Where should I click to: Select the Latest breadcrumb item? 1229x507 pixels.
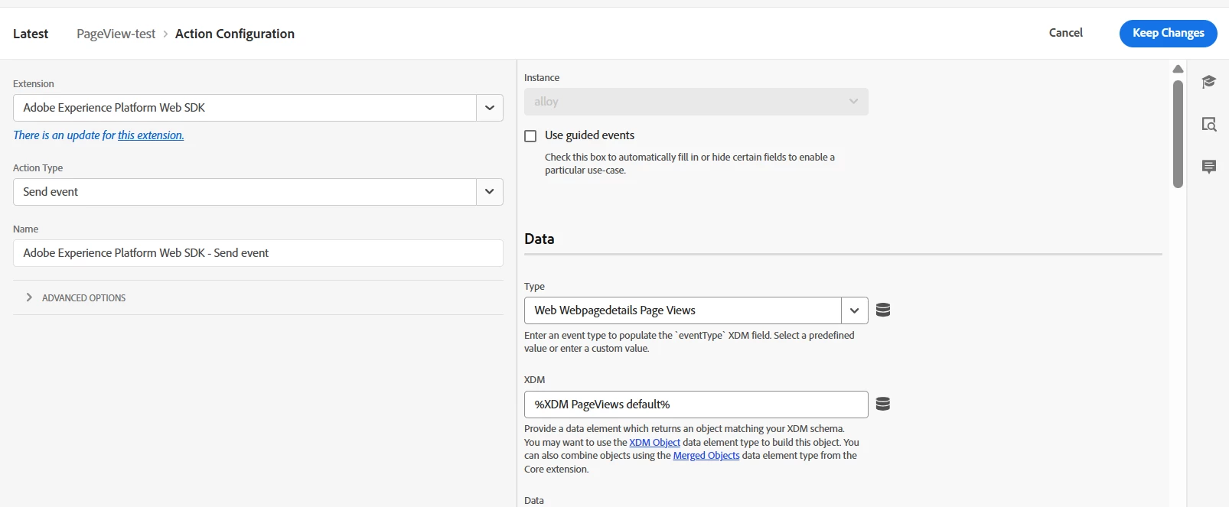(x=31, y=34)
